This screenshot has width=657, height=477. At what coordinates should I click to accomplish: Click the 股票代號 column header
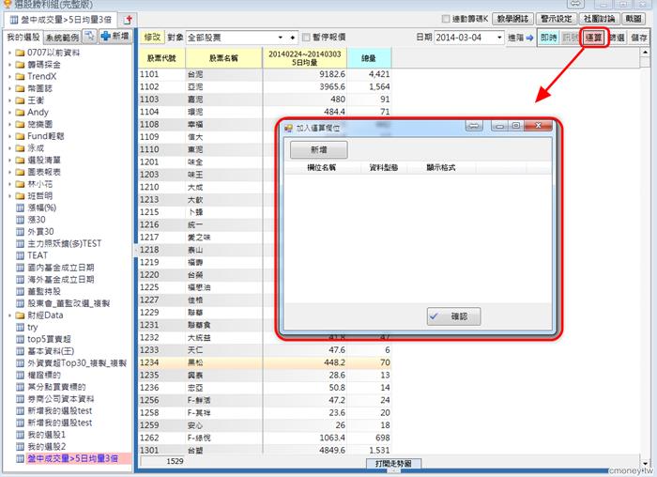coord(161,58)
